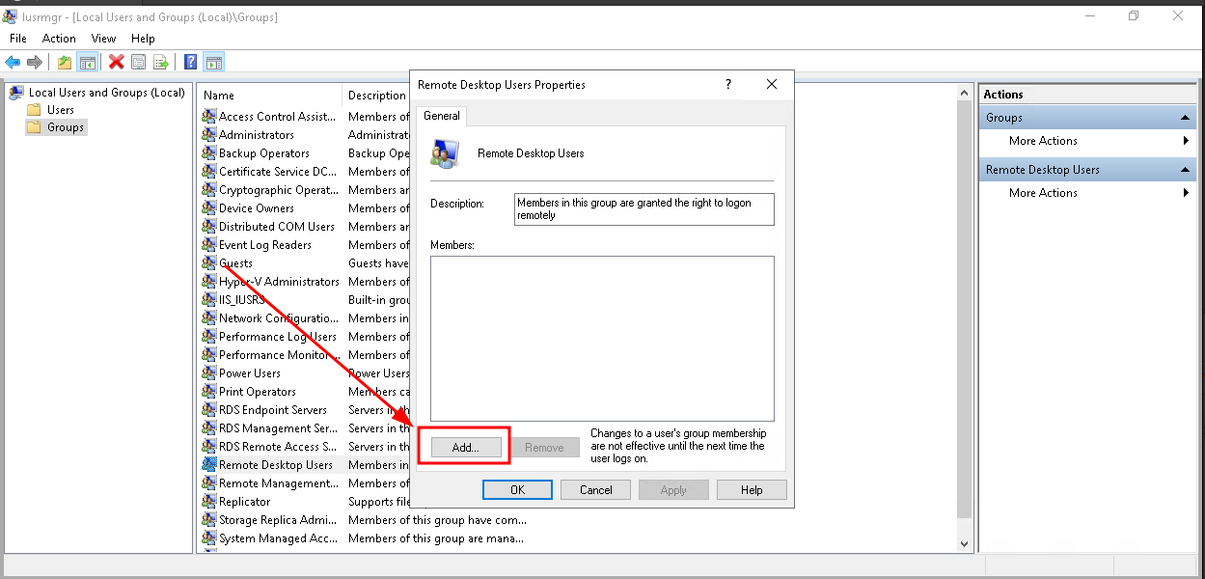1205x579 pixels.
Task: Collapse the Groups section in Actions pane
Action: click(x=1187, y=118)
